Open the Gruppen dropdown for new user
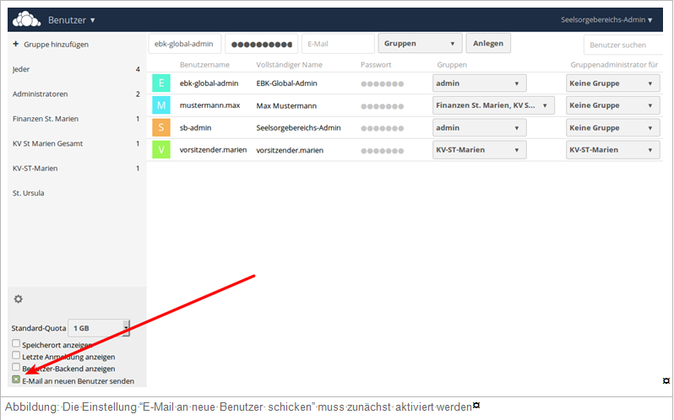The width and height of the screenshot is (674, 420). [x=420, y=44]
